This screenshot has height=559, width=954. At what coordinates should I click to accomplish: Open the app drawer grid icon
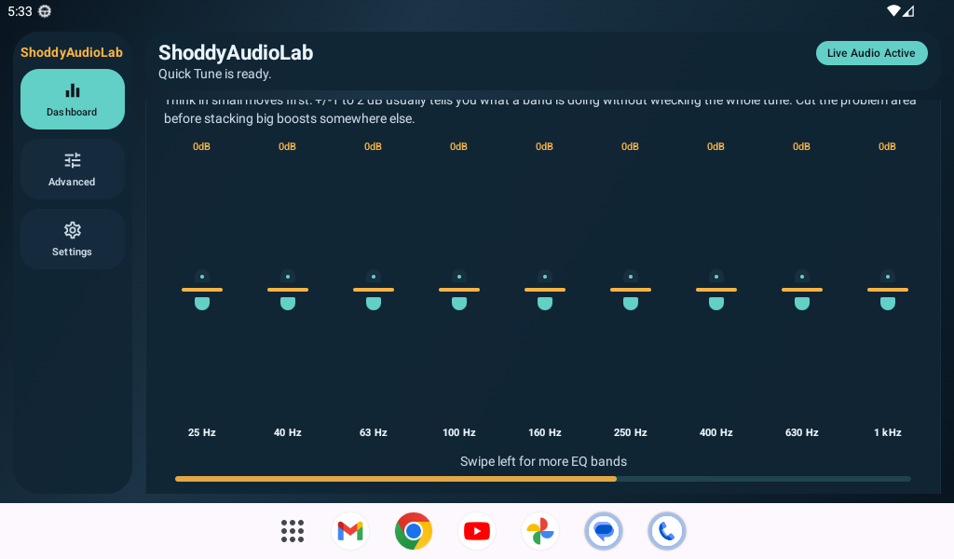click(x=293, y=531)
